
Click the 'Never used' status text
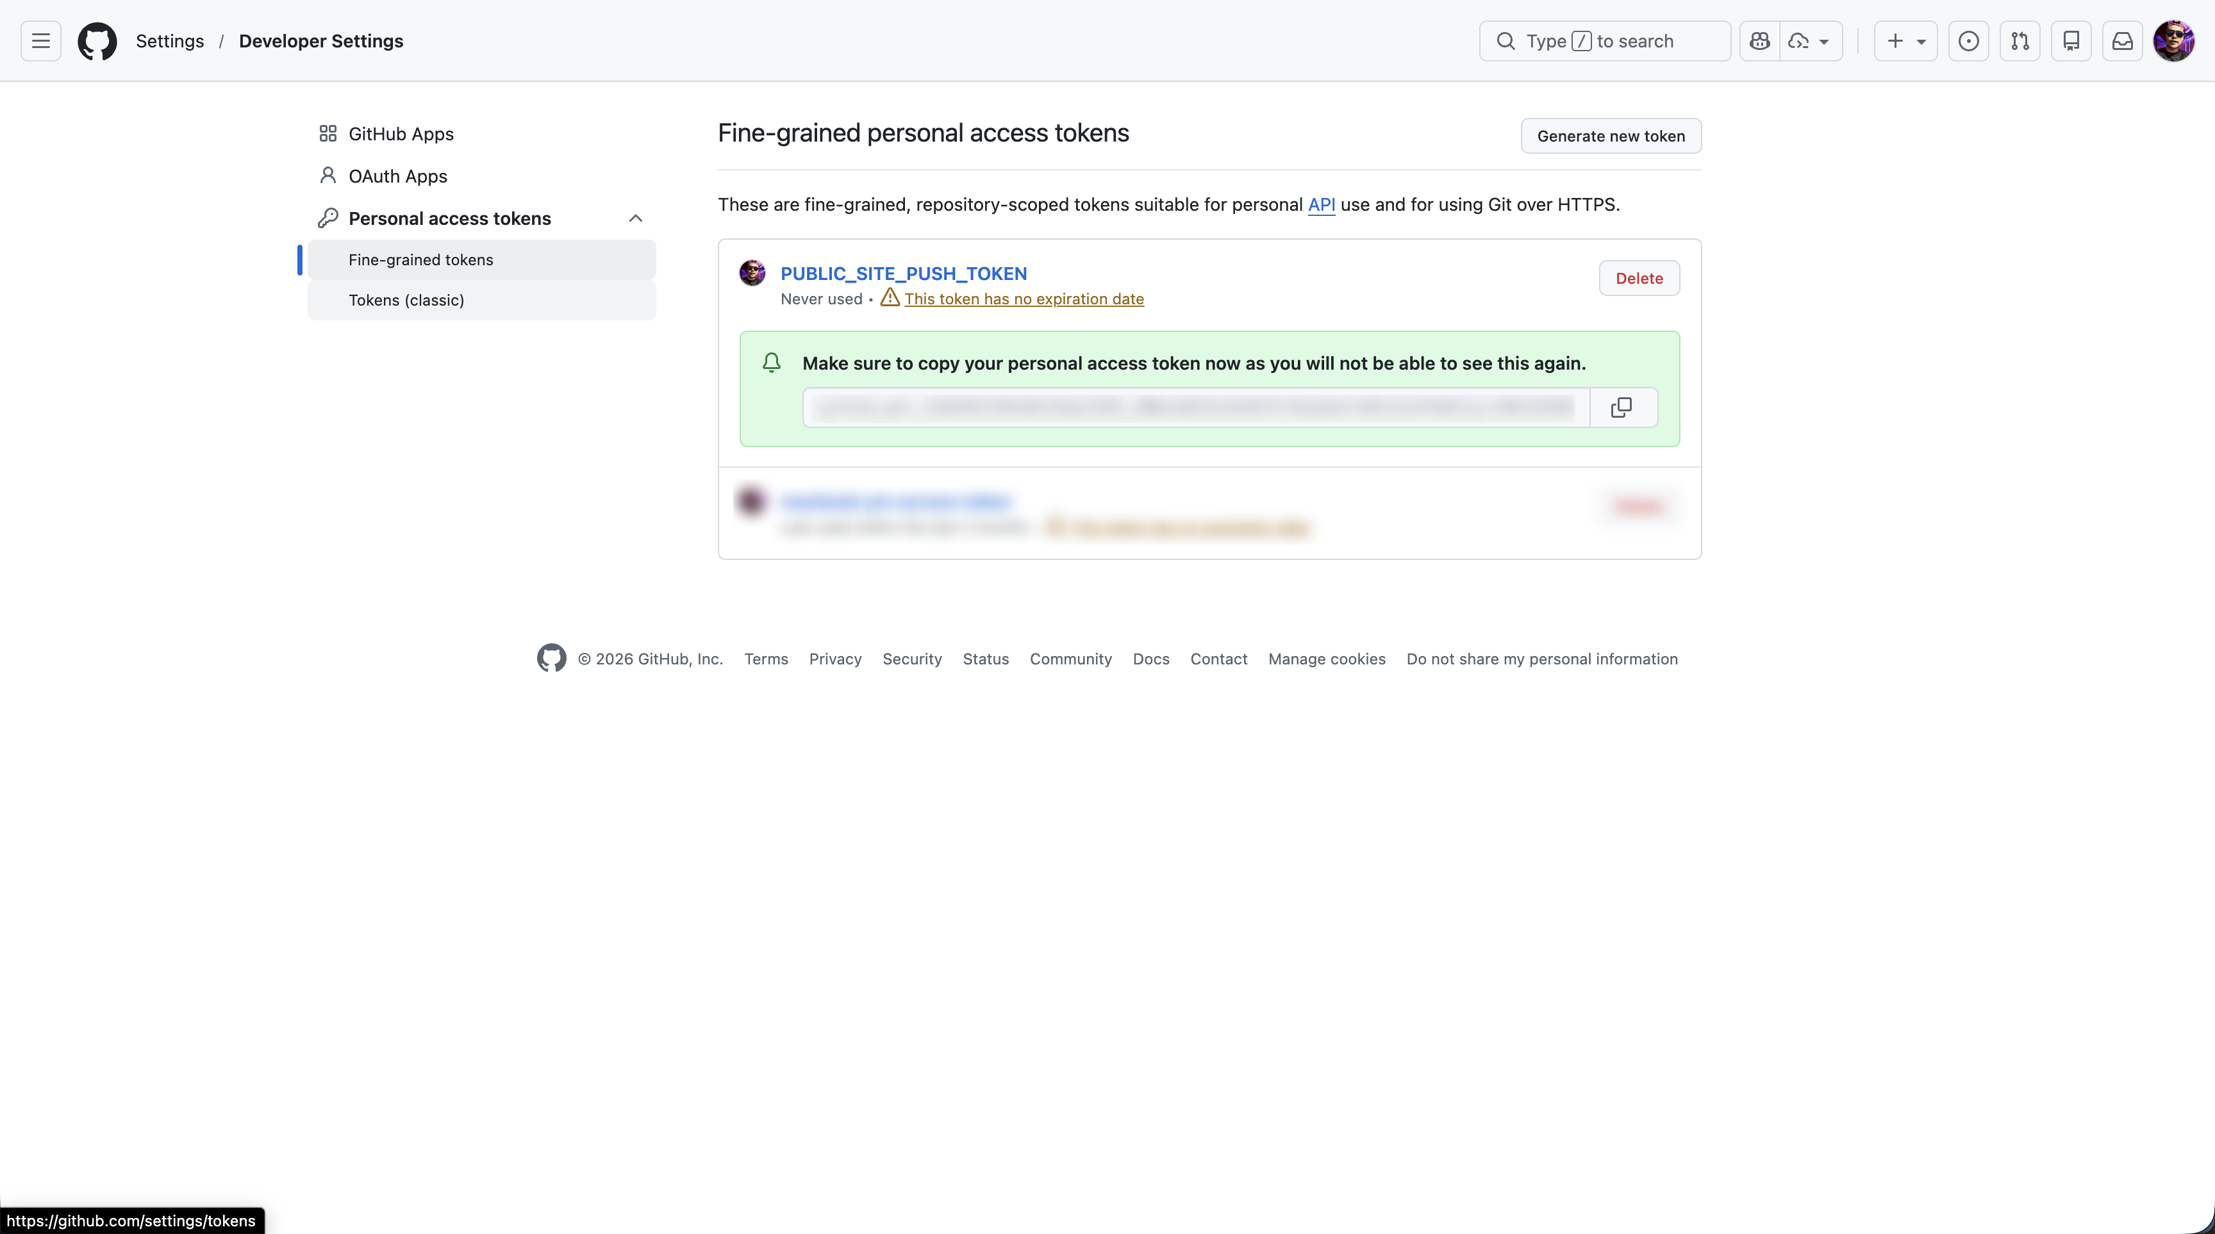click(821, 299)
